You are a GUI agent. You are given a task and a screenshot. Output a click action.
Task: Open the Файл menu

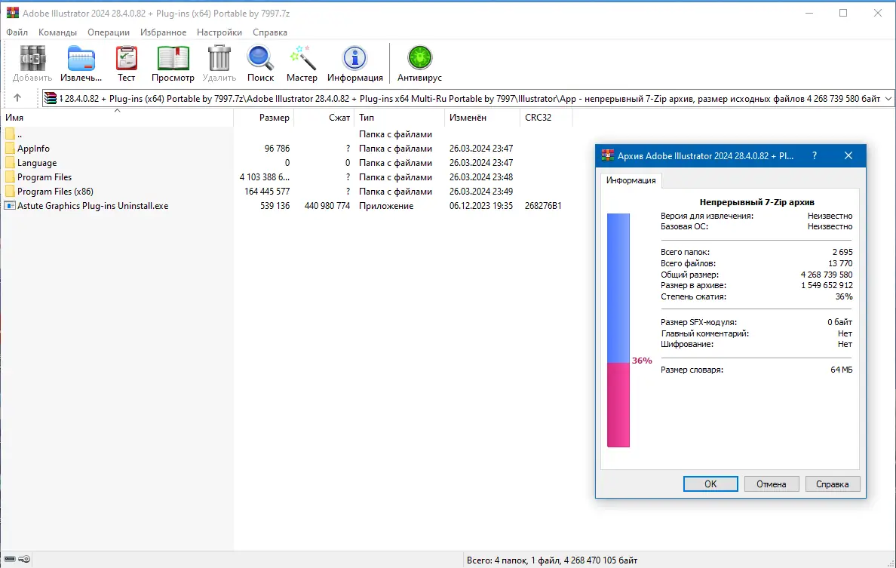(17, 32)
